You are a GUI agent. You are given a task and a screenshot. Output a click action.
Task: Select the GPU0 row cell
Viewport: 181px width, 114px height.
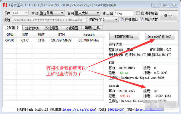pyautogui.click(x=10, y=40)
